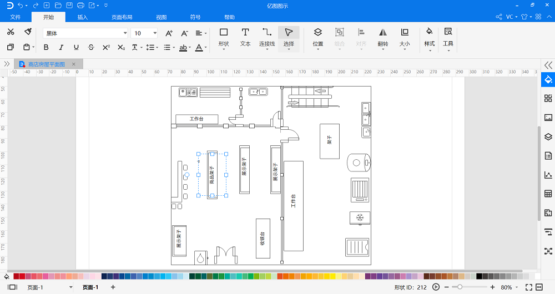Toggle bold formatting
The width and height of the screenshot is (555, 294).
(47, 48)
